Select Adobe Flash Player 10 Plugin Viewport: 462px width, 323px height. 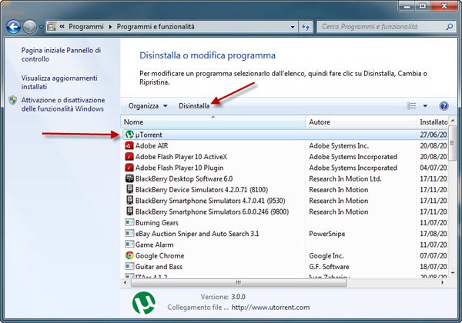(x=179, y=168)
